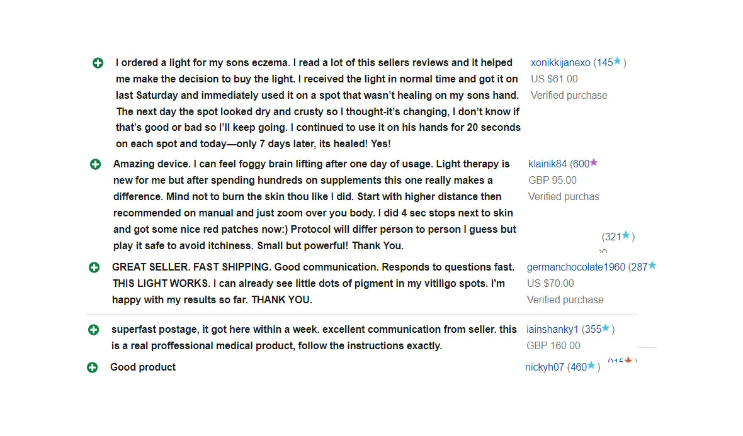Click the positive feedback icon next to "Amazing device"
The width and height of the screenshot is (743, 436).
click(95, 164)
